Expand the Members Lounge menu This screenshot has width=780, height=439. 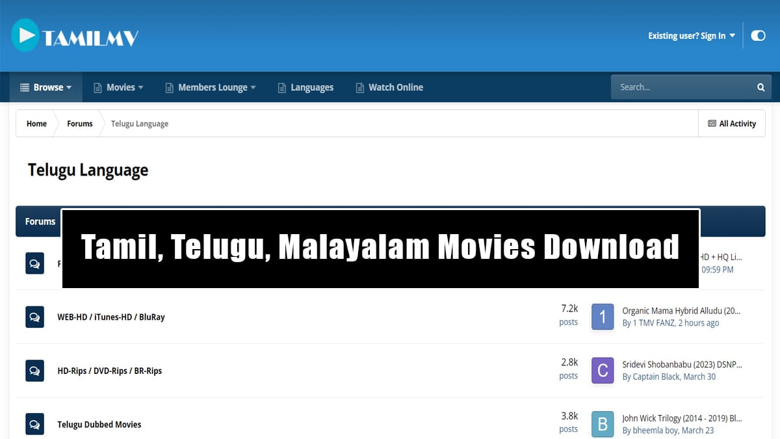point(211,87)
